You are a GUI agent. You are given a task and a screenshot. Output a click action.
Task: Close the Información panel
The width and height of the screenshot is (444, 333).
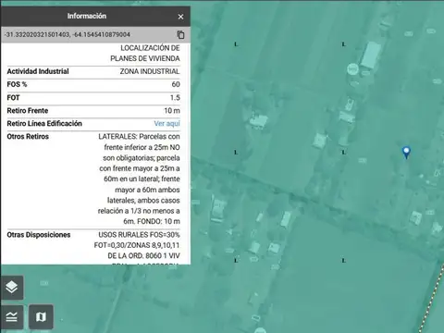(x=180, y=17)
